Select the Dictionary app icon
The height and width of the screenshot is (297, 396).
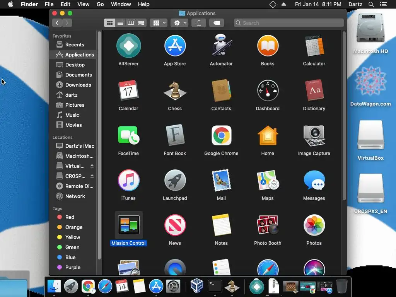[314, 90]
